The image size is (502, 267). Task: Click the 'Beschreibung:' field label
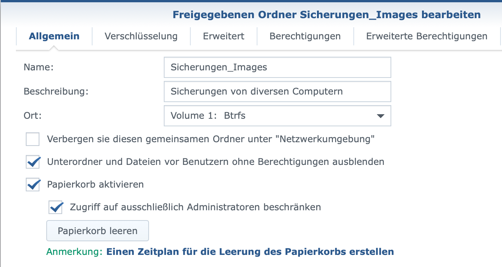coord(56,91)
